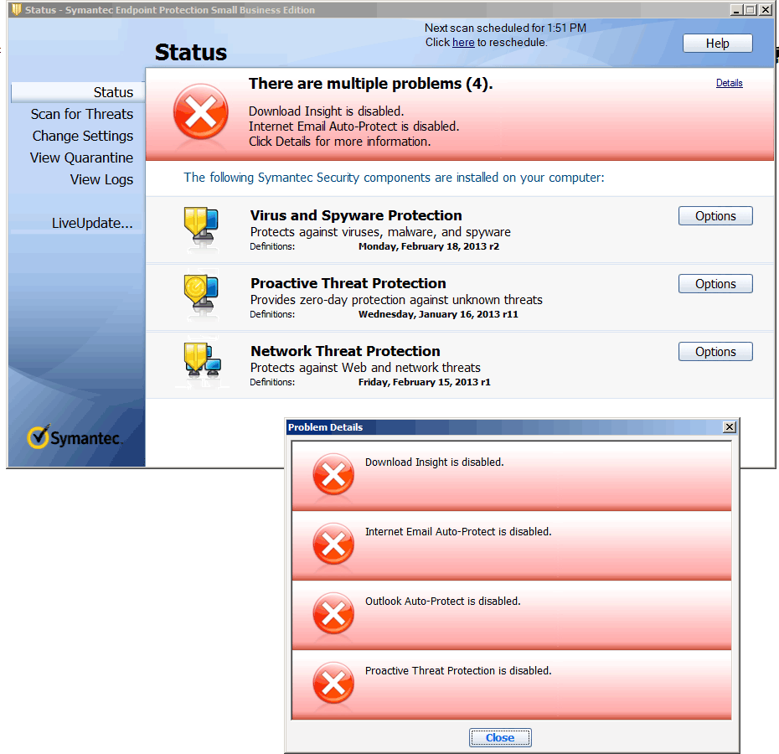Screen dimensions: 779x754
Task: Launch LiveUpdate from the sidebar
Action: [92, 223]
